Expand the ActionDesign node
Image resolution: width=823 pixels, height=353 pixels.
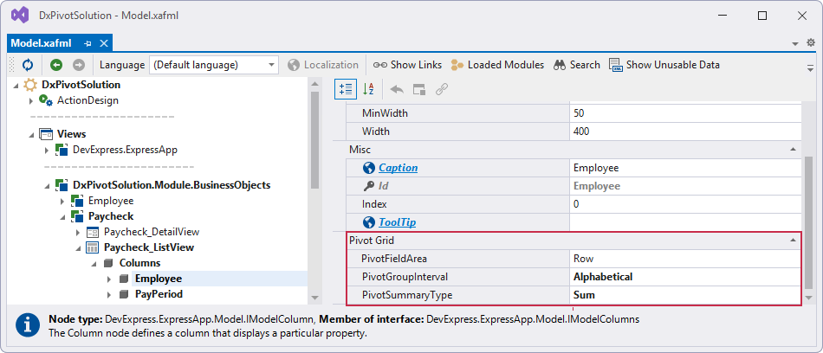pos(31,100)
